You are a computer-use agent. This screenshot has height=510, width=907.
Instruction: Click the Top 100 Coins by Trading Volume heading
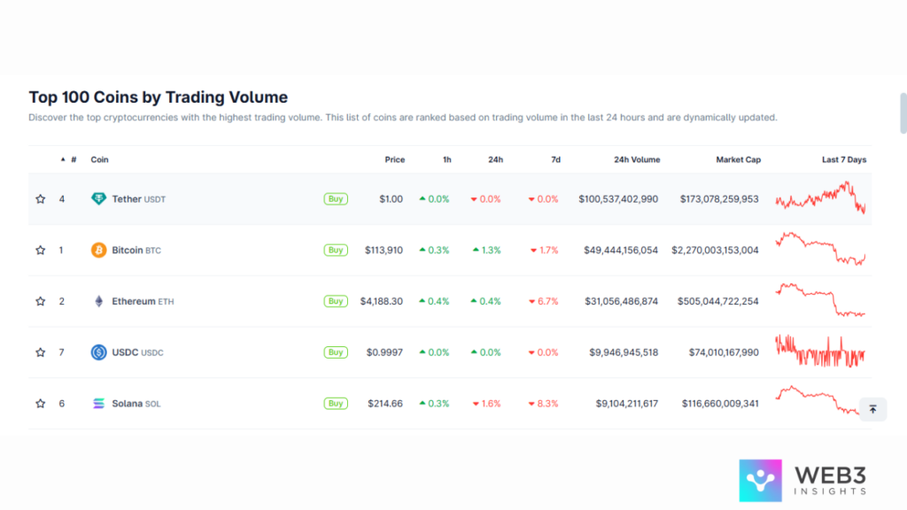[x=159, y=97]
